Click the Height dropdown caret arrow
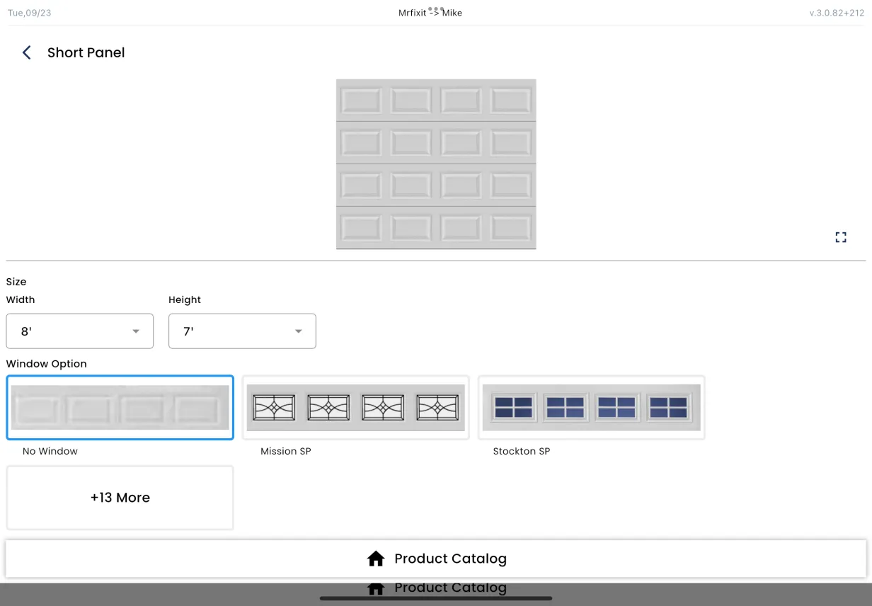 (x=299, y=331)
